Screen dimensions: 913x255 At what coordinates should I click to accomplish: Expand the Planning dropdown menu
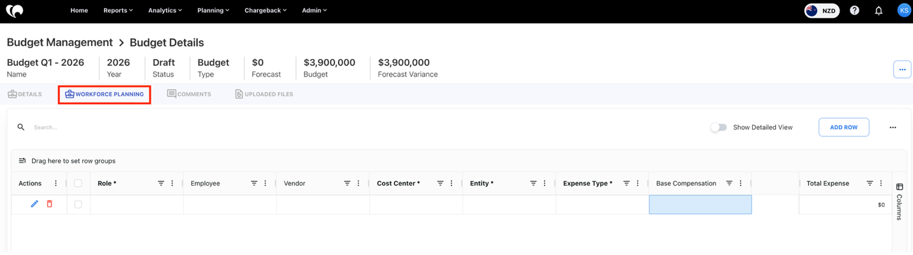pos(213,11)
